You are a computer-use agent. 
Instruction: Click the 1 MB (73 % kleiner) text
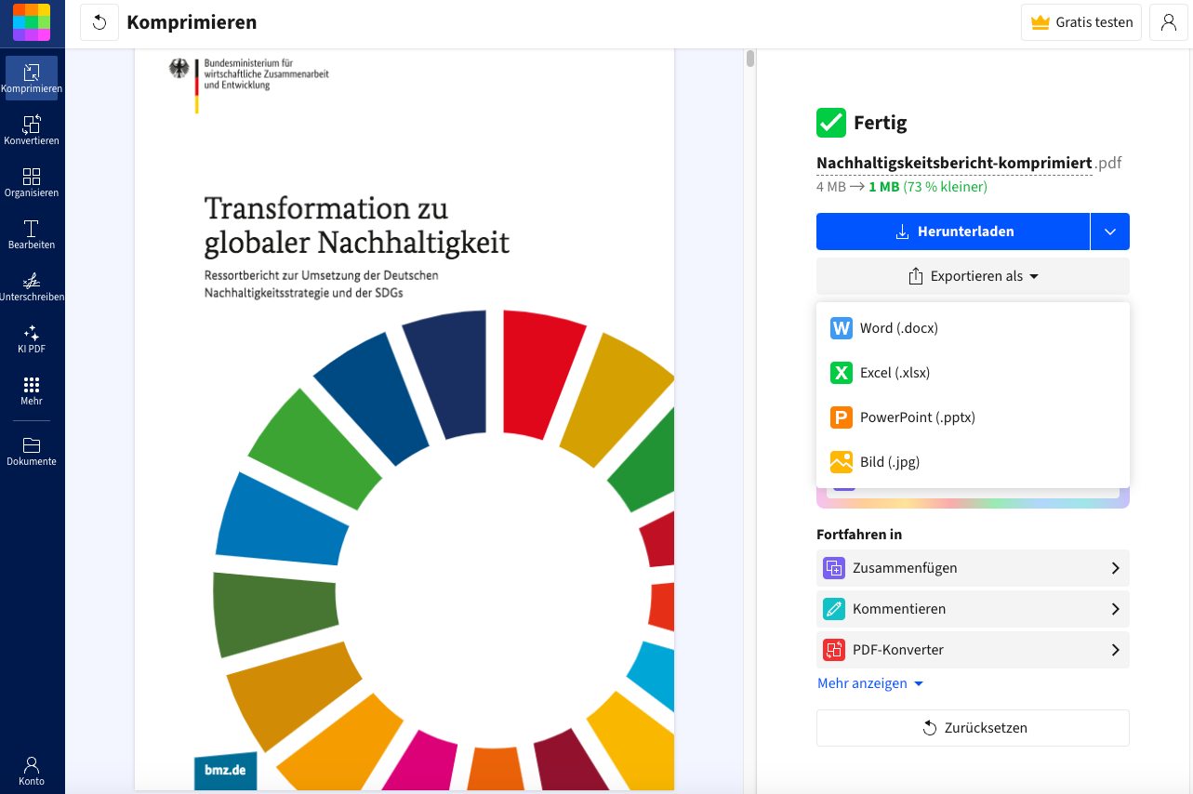tap(928, 187)
